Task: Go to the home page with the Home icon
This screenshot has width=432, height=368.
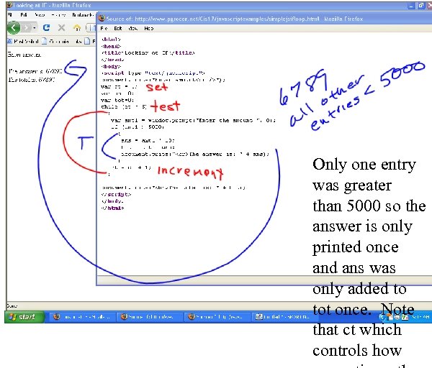Action: [x=77, y=27]
